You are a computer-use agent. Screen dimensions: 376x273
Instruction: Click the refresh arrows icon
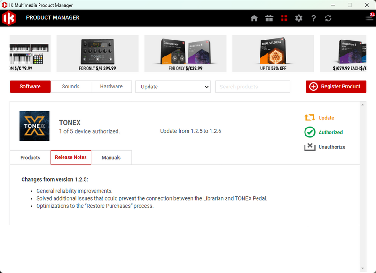(328, 18)
